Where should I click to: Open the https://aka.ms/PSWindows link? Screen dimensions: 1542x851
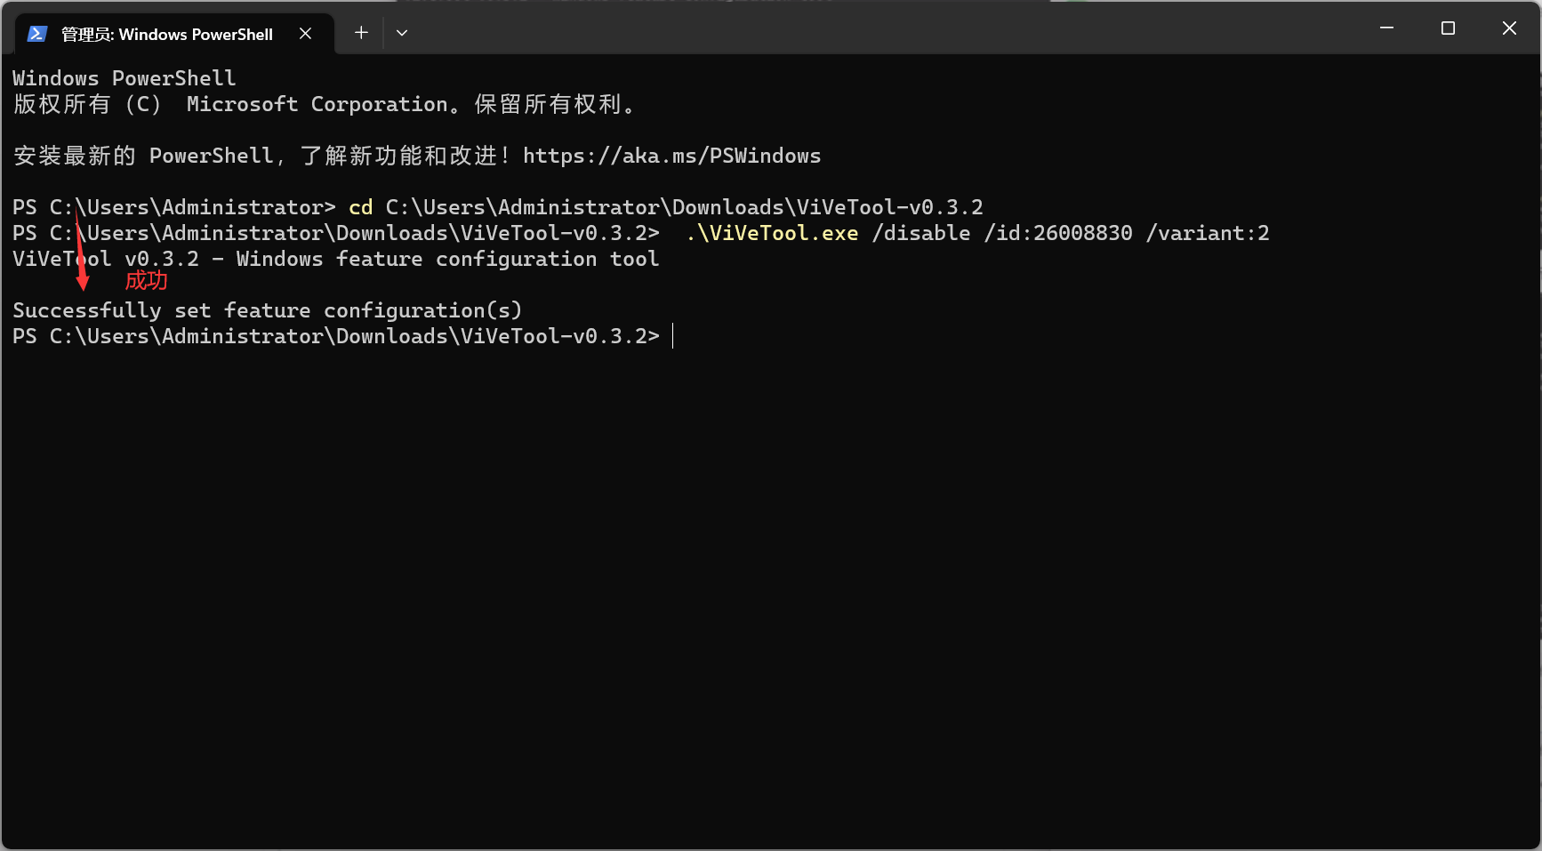coord(671,157)
